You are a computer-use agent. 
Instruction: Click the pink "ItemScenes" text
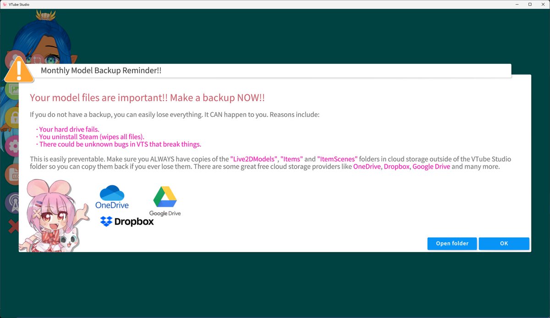coord(337,159)
